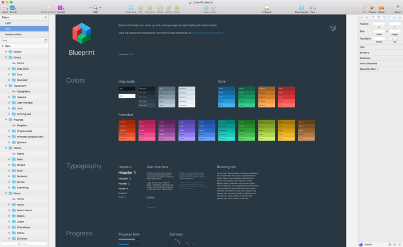
Task: Switch to the Light page
Action: click(x=24, y=23)
